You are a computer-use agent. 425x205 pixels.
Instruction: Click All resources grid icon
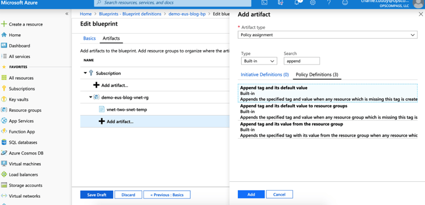(x=4, y=78)
